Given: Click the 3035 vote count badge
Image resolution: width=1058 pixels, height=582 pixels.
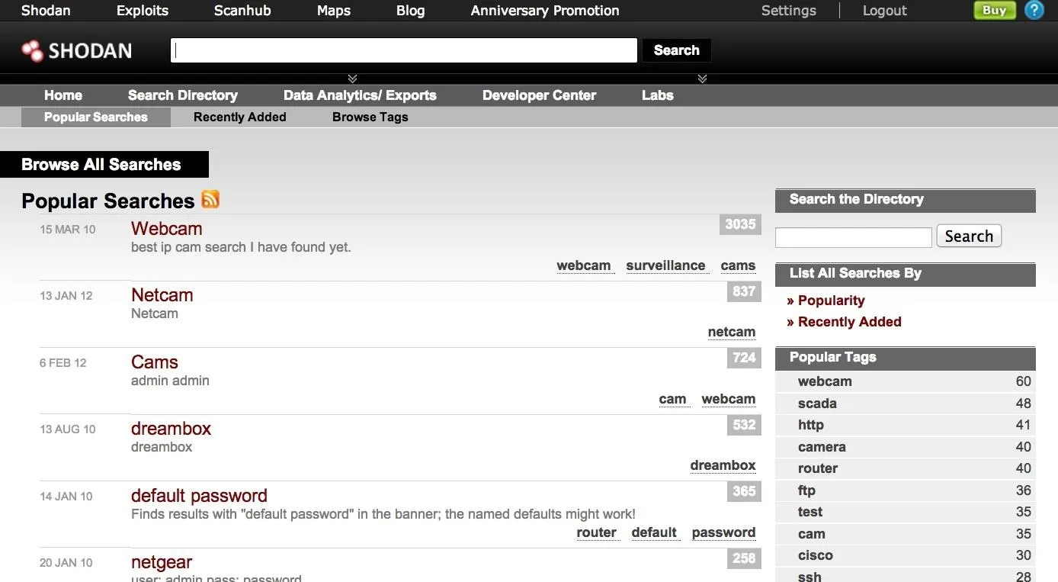Looking at the screenshot, I should [x=740, y=224].
